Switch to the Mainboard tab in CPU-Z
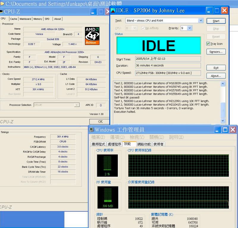This screenshot has width=238, height=228. pos(25,19)
